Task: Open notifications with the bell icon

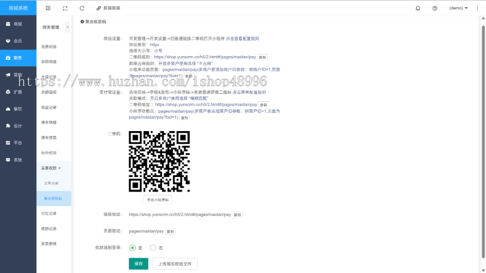Action: pos(418,8)
